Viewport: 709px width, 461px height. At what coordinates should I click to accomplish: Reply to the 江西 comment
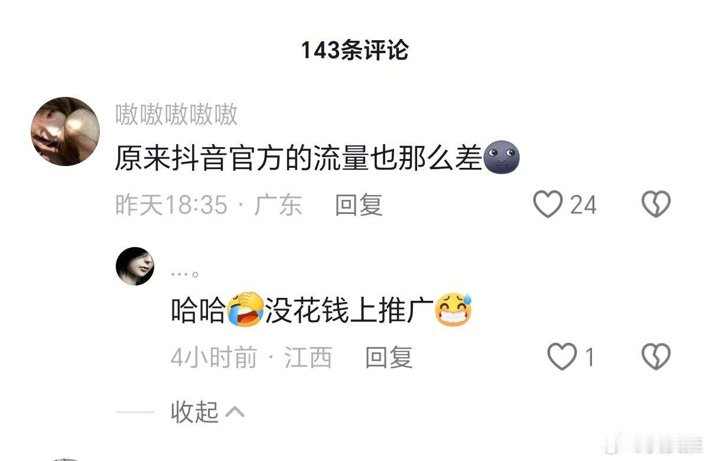coord(388,358)
